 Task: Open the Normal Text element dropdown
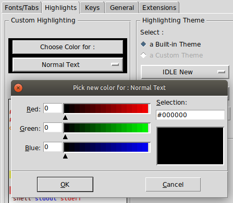pos(68,65)
